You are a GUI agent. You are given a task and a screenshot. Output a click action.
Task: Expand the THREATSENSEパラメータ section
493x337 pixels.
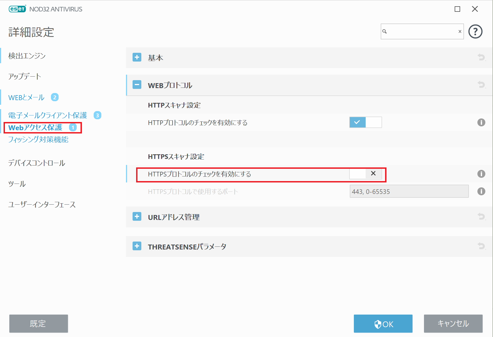(x=137, y=246)
